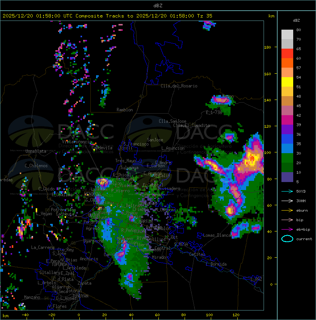Screen dimensions: 316x320
Task: Click the L_Vegas place label
Action: tap(44, 214)
